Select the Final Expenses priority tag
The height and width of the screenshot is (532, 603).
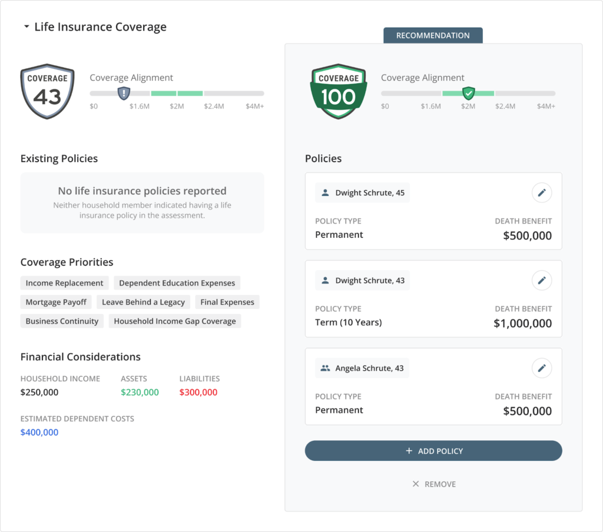(227, 302)
